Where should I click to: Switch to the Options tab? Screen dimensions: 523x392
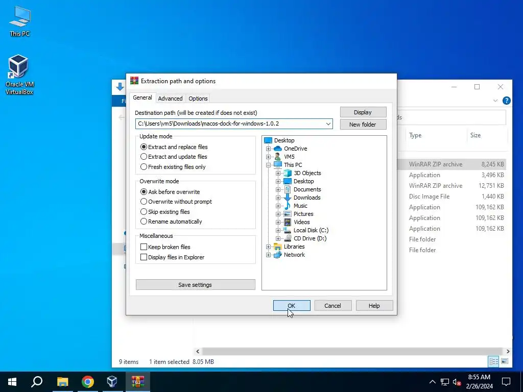198,99
